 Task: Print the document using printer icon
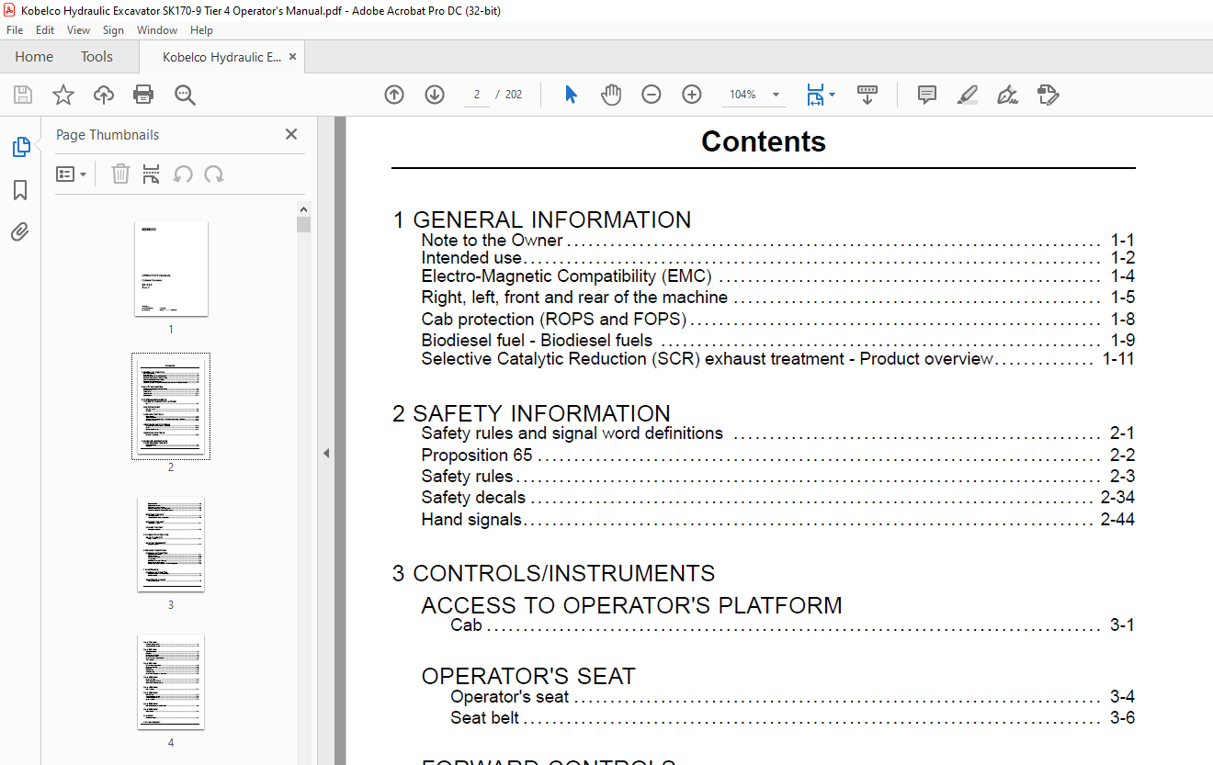[143, 95]
